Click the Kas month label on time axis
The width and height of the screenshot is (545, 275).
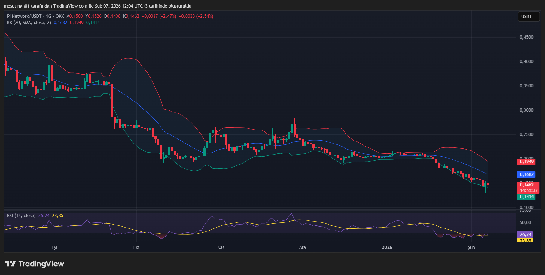[x=221, y=247]
